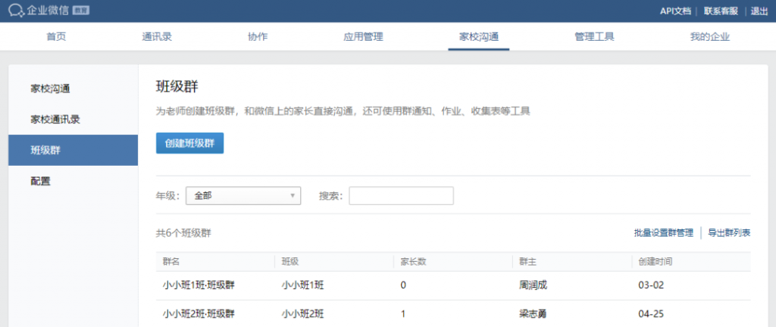Open the 首页 tab
This screenshot has width=776, height=327.
56,37
